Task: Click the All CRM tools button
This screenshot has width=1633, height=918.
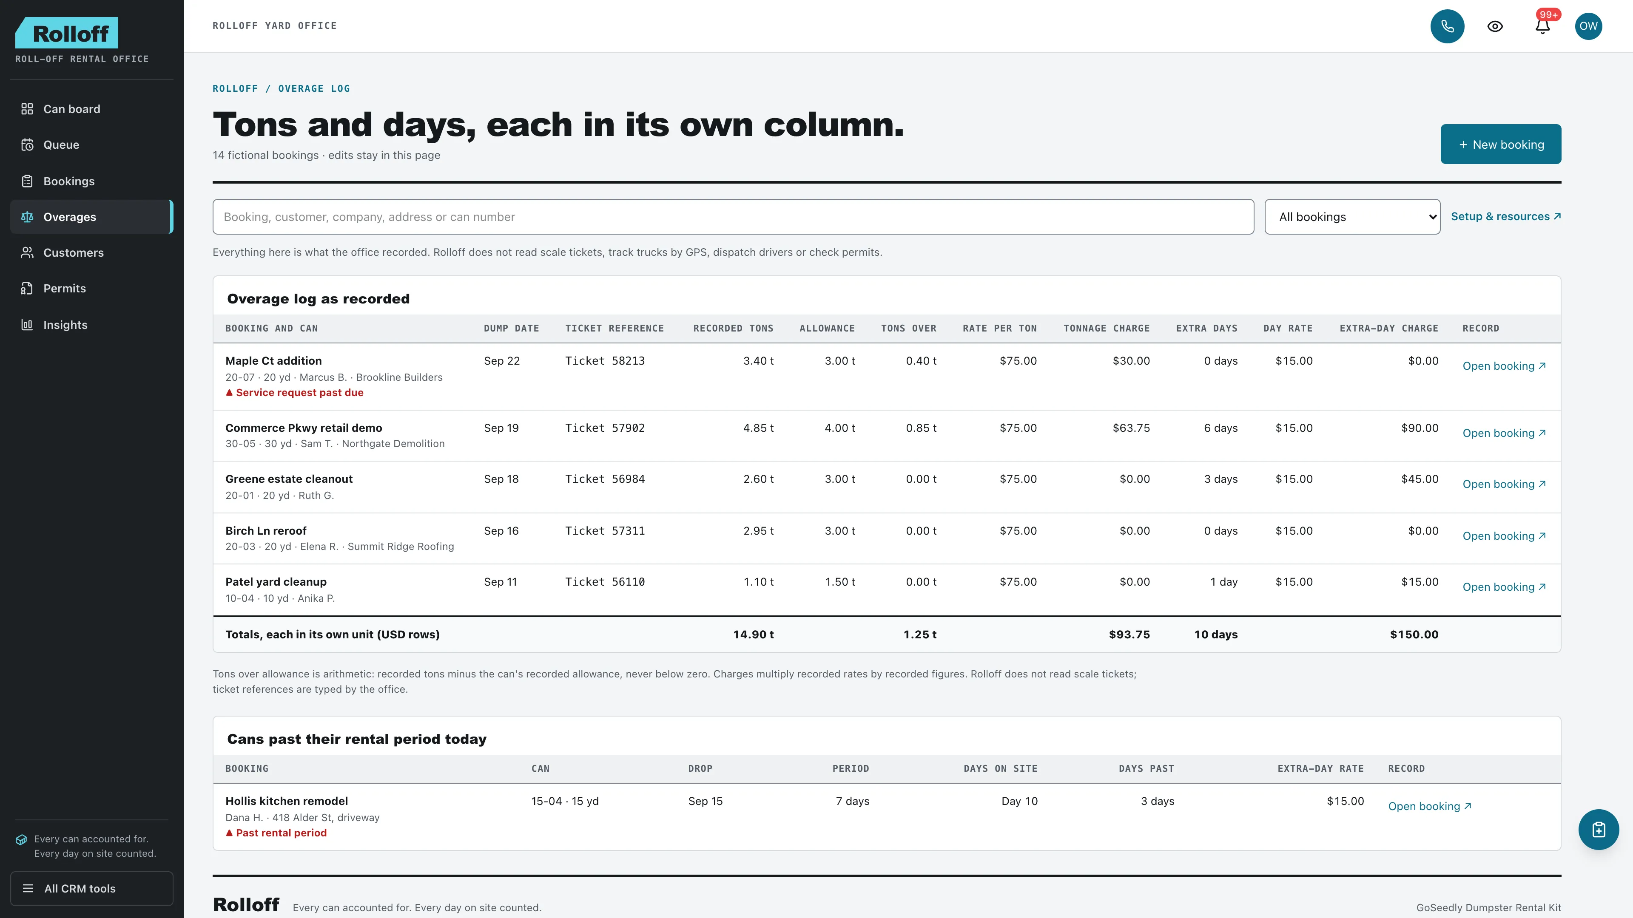Action: tap(92, 888)
